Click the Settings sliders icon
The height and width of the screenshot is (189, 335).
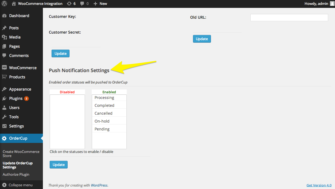(x=4, y=126)
